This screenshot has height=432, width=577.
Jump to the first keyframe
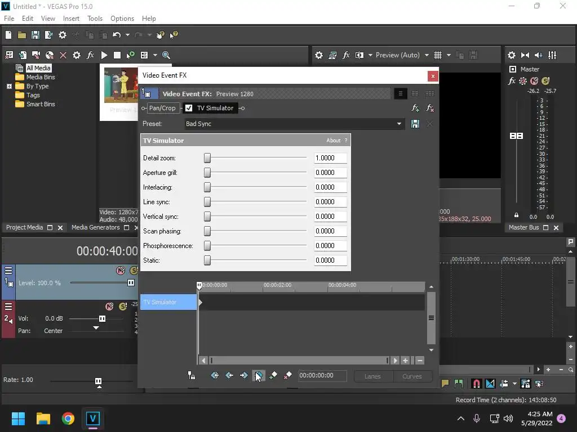(215, 375)
